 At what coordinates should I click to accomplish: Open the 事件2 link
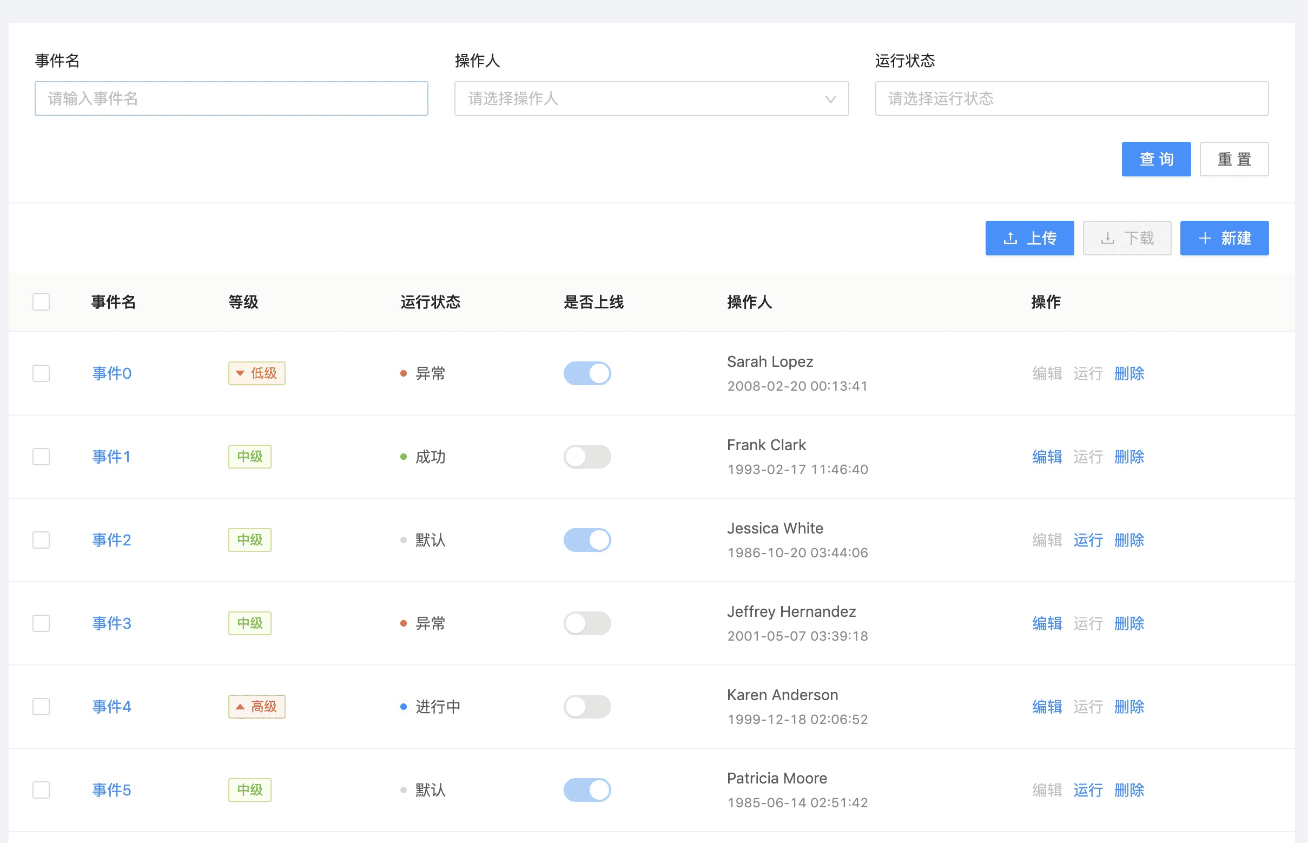point(111,540)
